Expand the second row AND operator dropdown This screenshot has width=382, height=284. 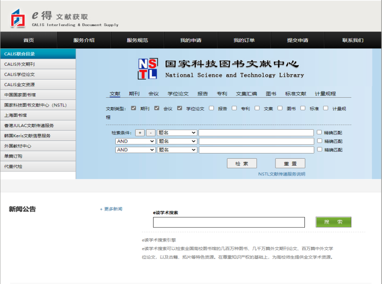(x=135, y=141)
